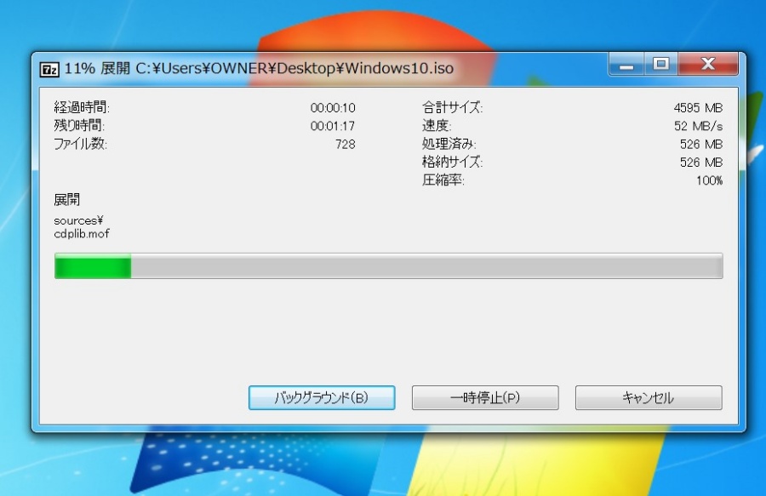Click the 処理済み processed value 526 MB
Screen dimensions: 766x496
[x=701, y=144]
